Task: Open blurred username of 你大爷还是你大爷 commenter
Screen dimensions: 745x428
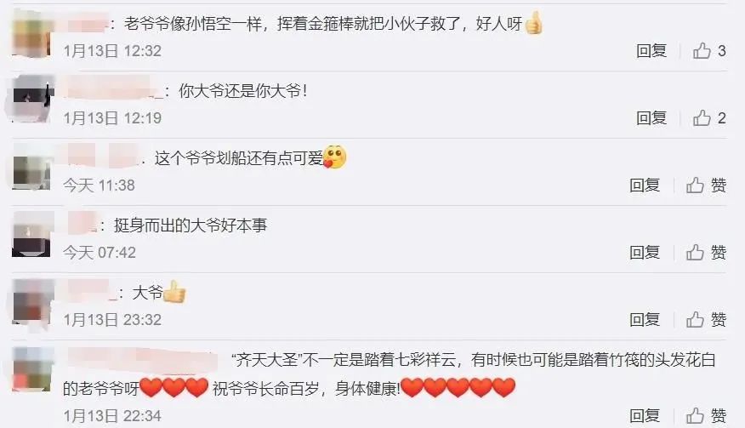Action: (112, 88)
